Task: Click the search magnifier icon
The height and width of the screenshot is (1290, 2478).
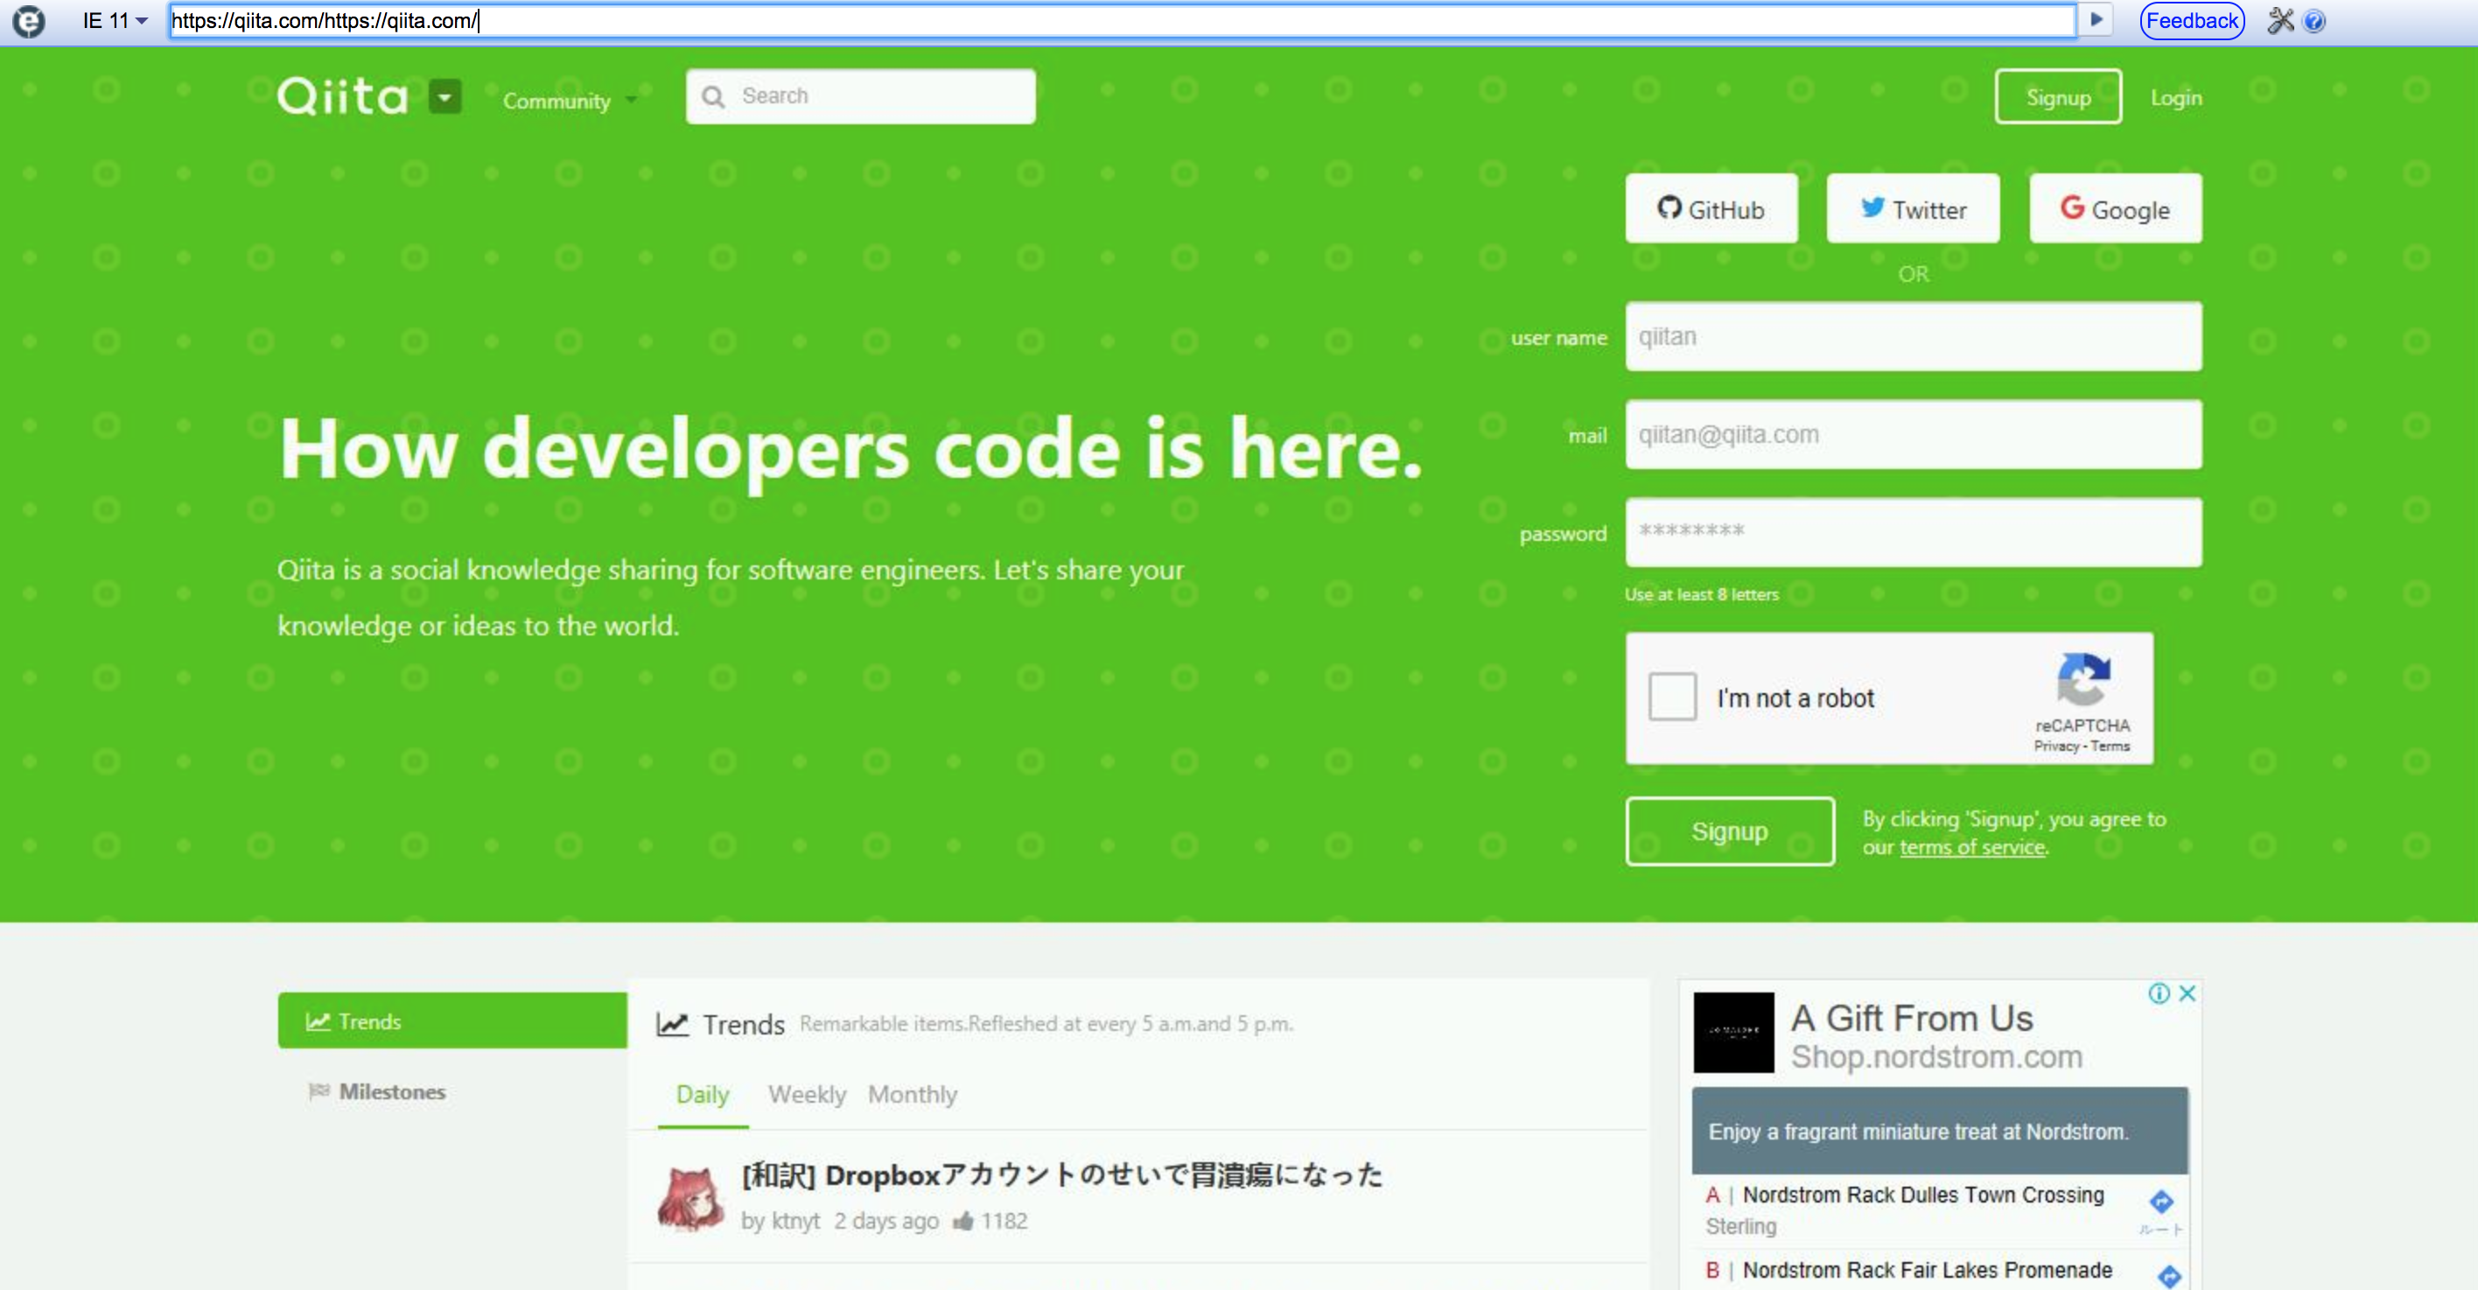Action: tap(713, 97)
